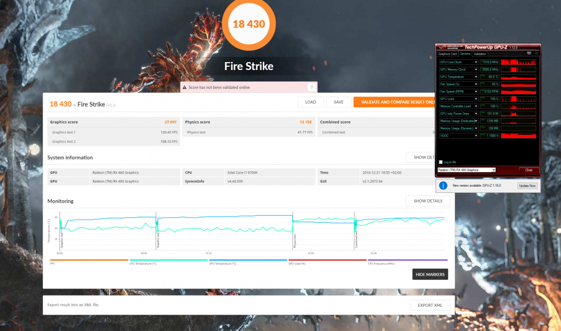
Task: Click the Memory Usage (Dedicated) 1336 MB reading
Action: click(490, 121)
